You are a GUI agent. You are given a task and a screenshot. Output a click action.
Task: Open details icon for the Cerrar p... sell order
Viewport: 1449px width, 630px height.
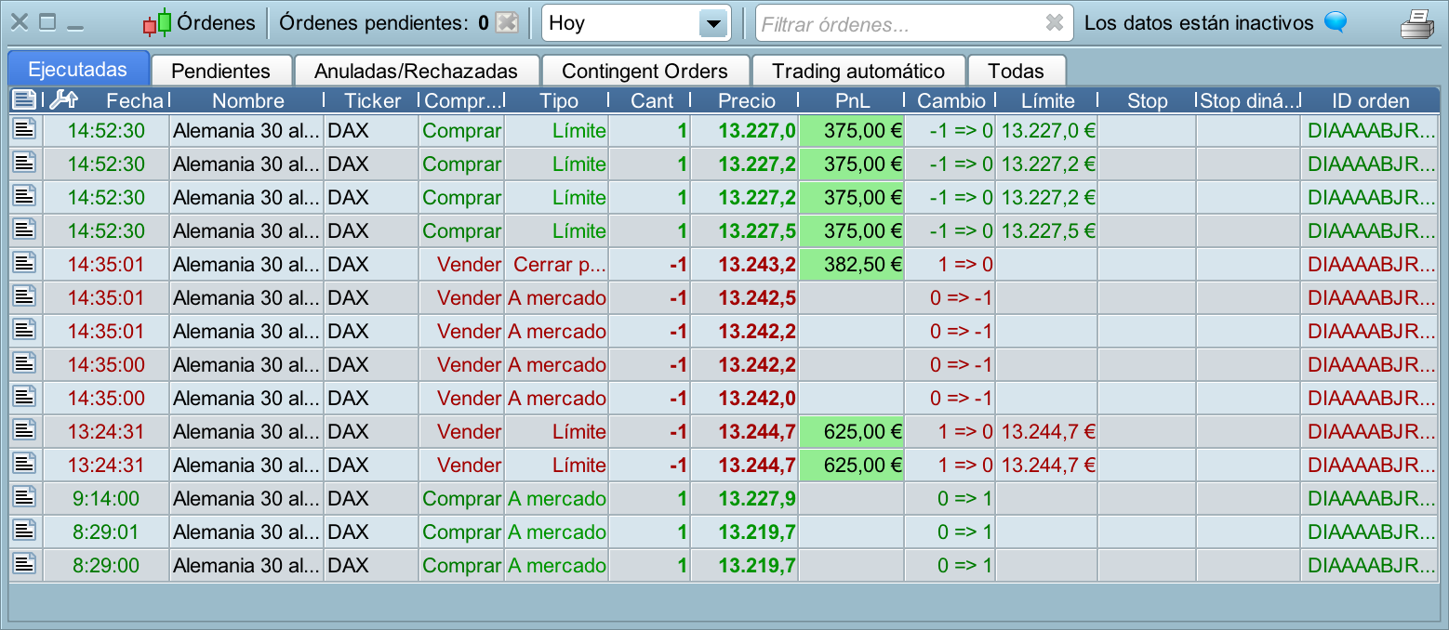pos(24,264)
